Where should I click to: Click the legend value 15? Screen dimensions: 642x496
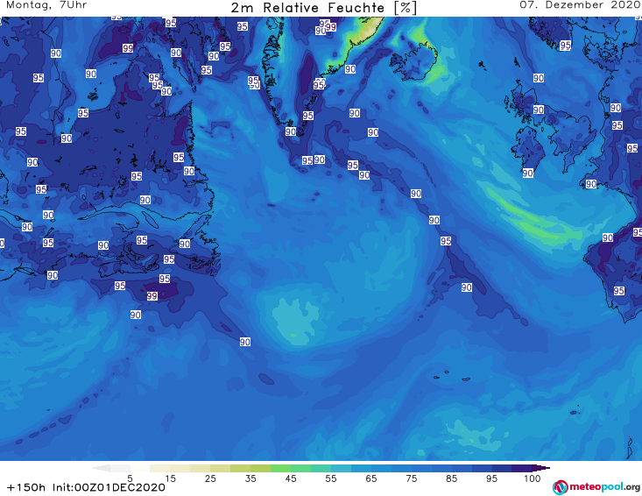(x=170, y=478)
